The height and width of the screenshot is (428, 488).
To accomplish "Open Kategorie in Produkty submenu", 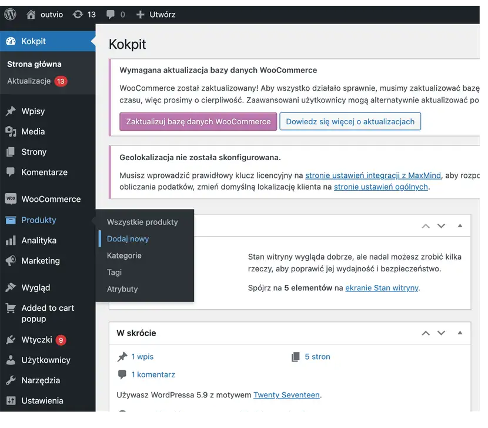I will tap(124, 256).
